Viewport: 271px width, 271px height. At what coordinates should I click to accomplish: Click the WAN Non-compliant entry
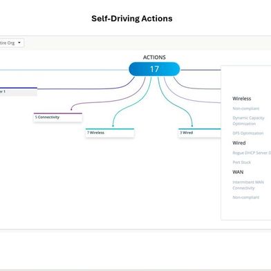(246, 197)
